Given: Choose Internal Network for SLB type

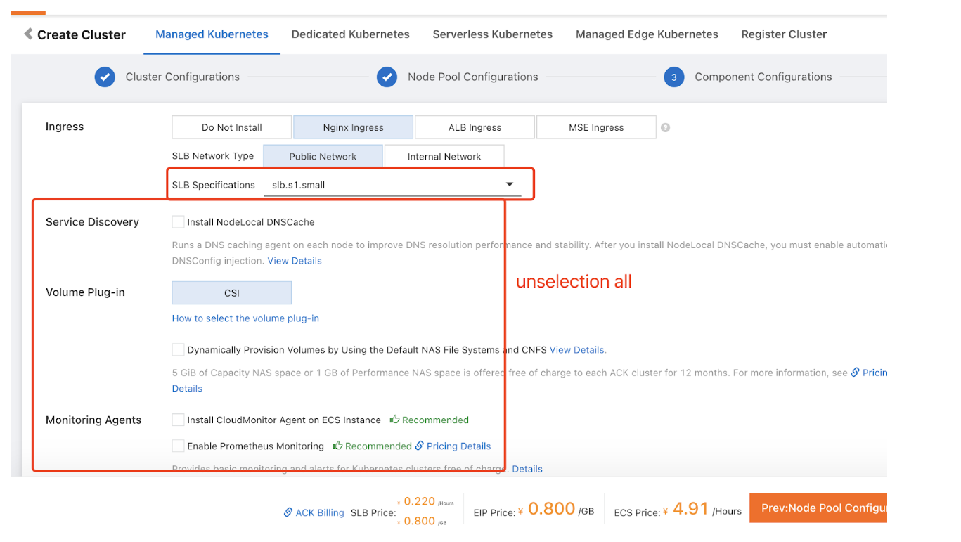Looking at the screenshot, I should [444, 157].
